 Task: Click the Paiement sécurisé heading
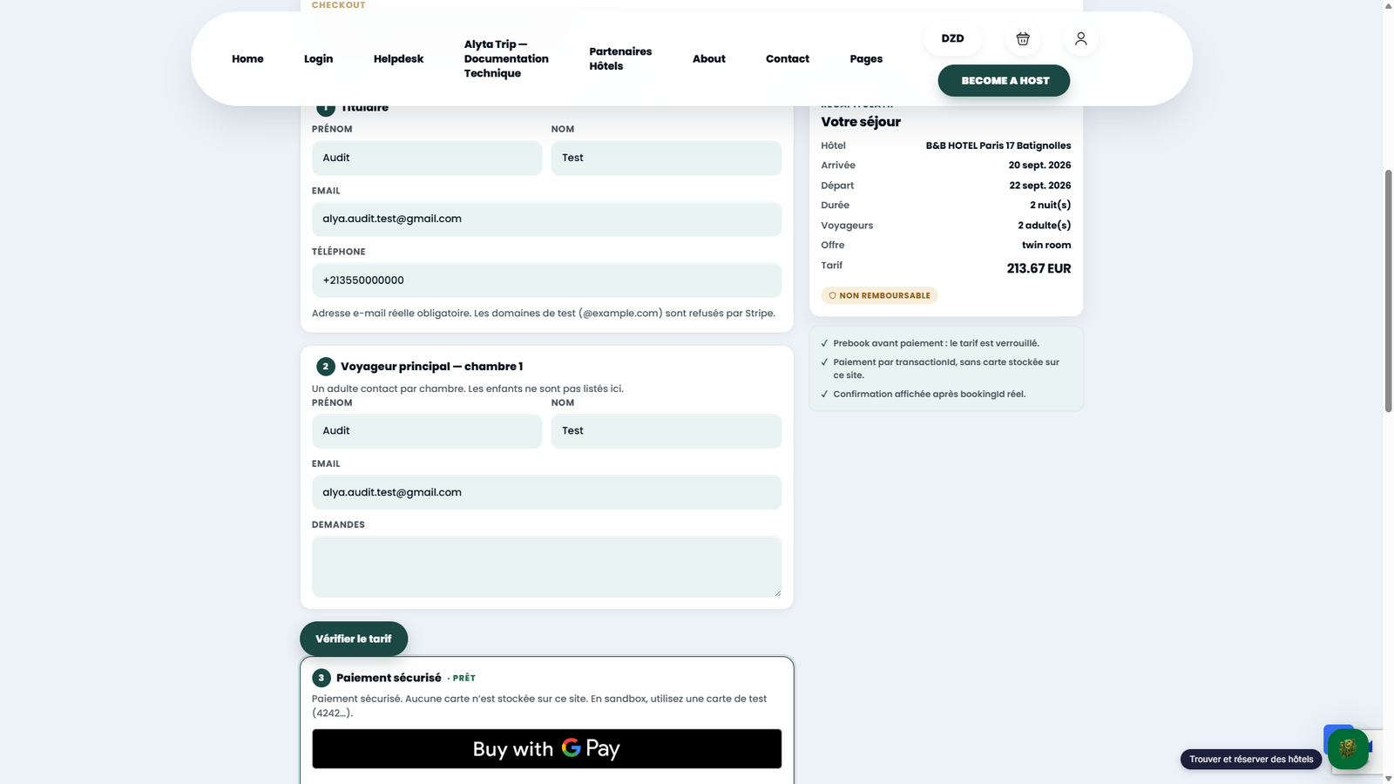click(389, 678)
